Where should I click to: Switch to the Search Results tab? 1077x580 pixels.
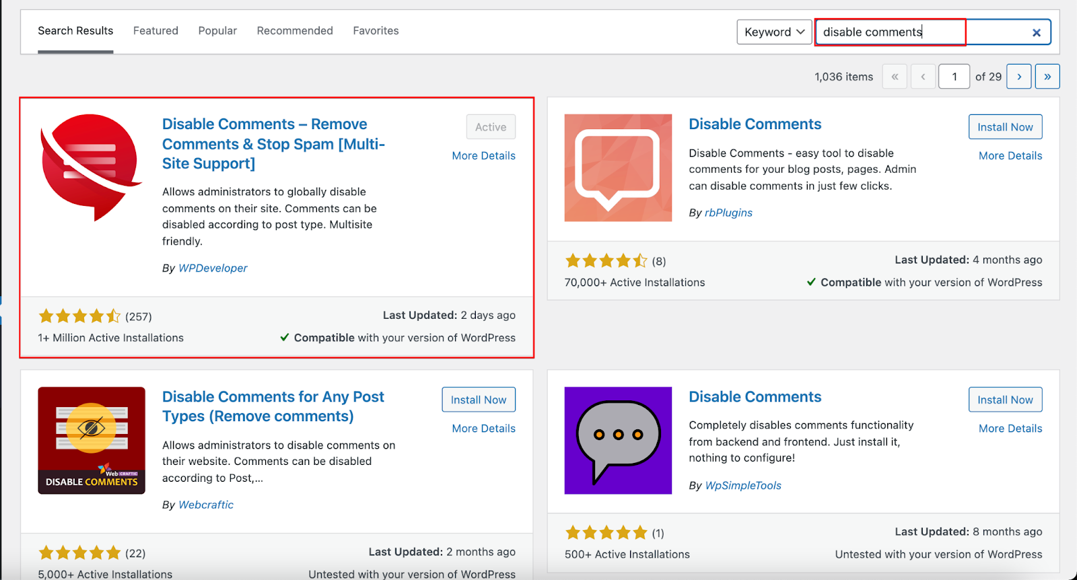(75, 31)
